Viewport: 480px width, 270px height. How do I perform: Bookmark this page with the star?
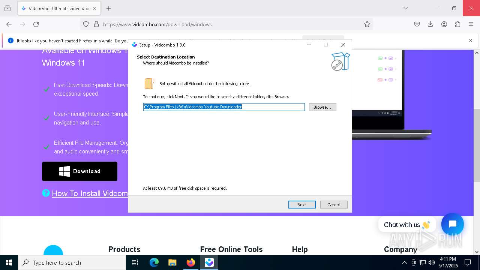pyautogui.click(x=367, y=24)
